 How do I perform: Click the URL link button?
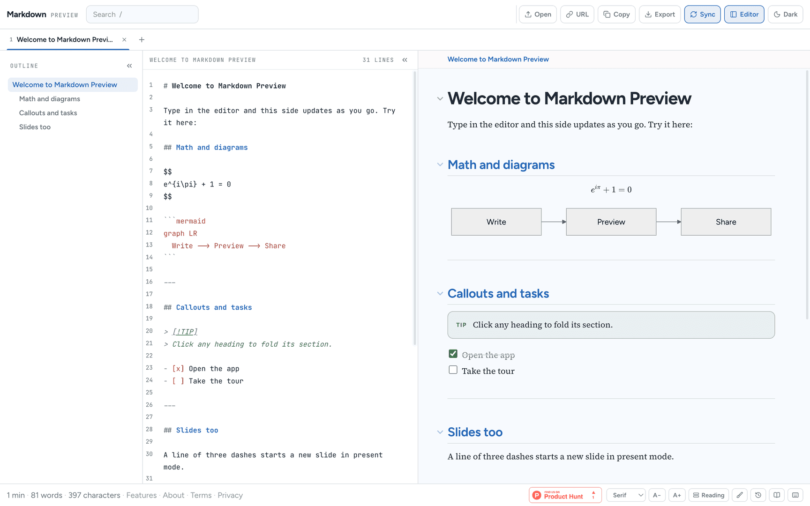coord(577,15)
